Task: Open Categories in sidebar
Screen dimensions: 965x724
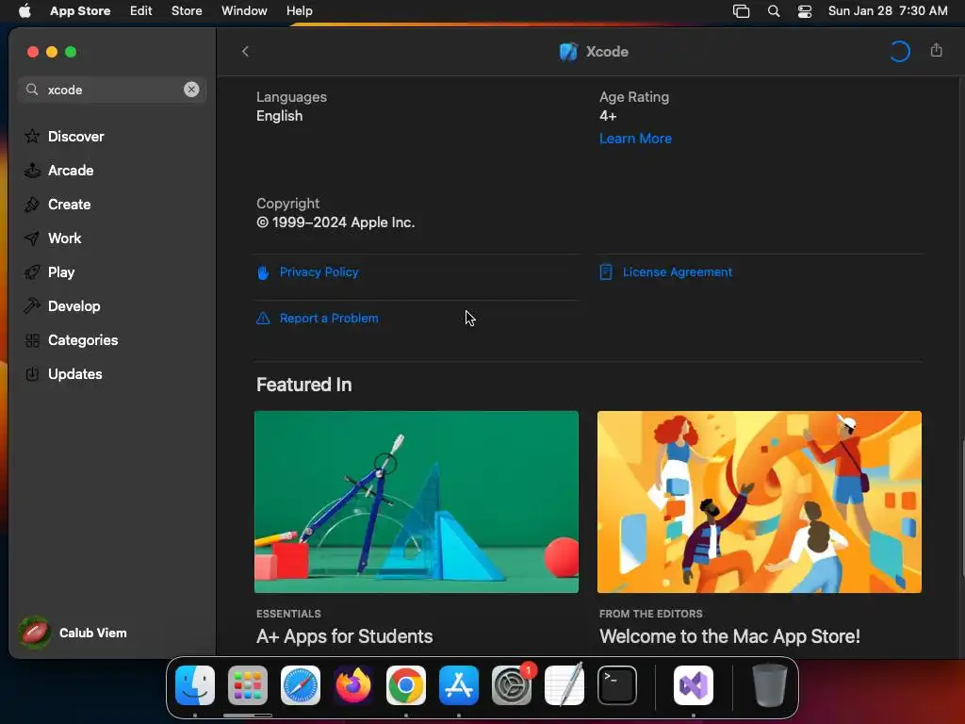Action: point(83,339)
